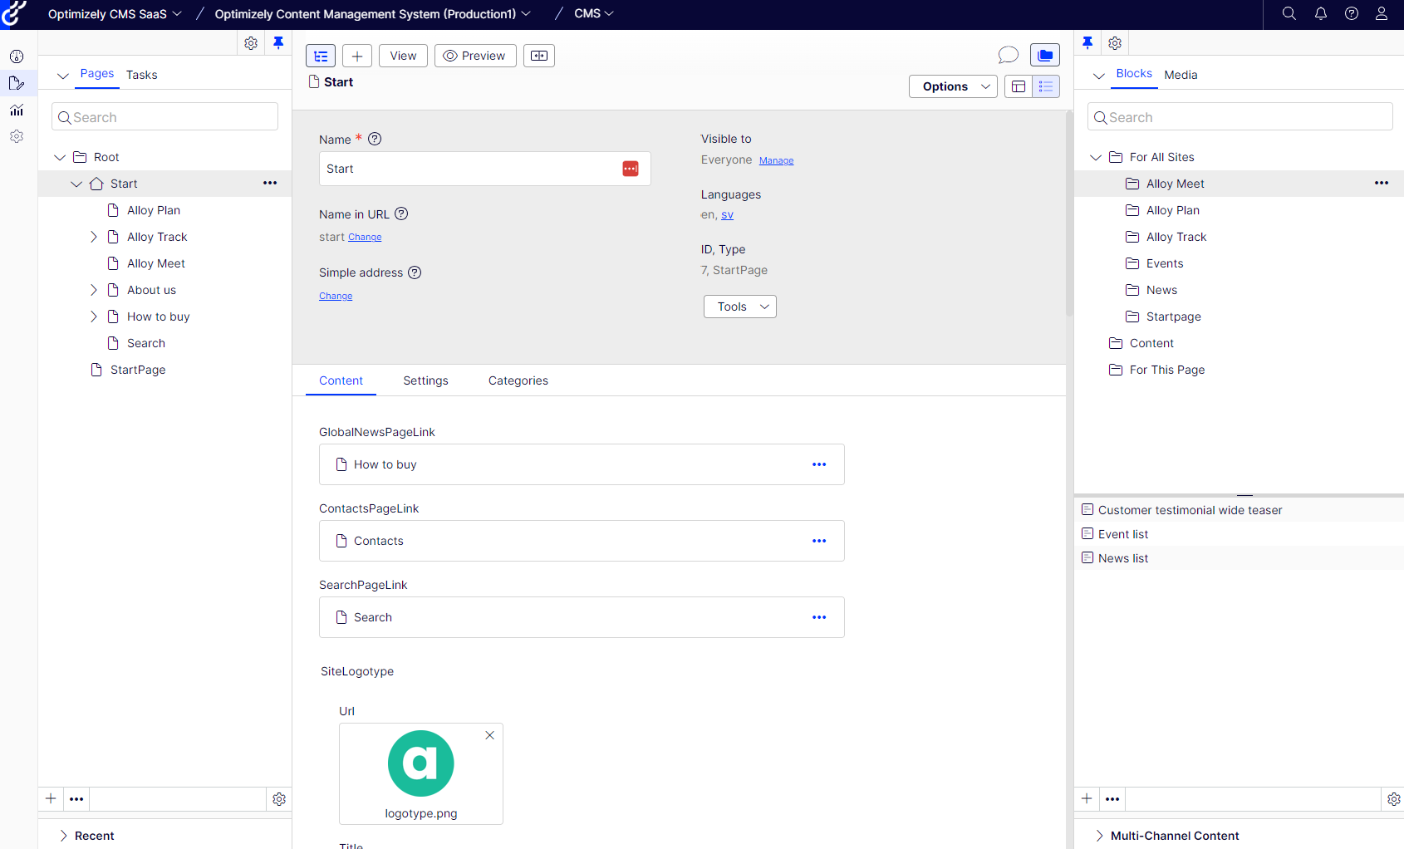Open more options at pages pane bottom
Screen dimensions: 1404x849
click(76, 799)
